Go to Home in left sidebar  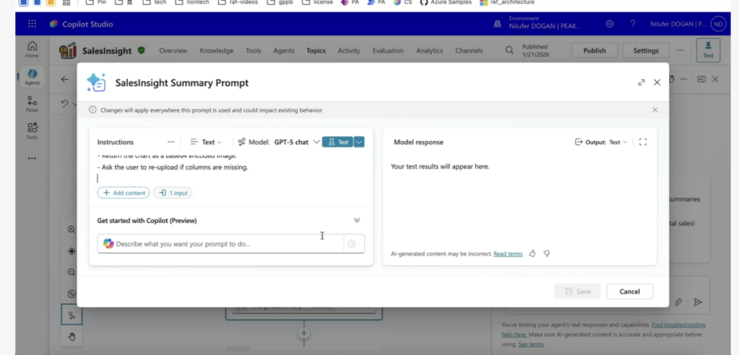point(32,48)
